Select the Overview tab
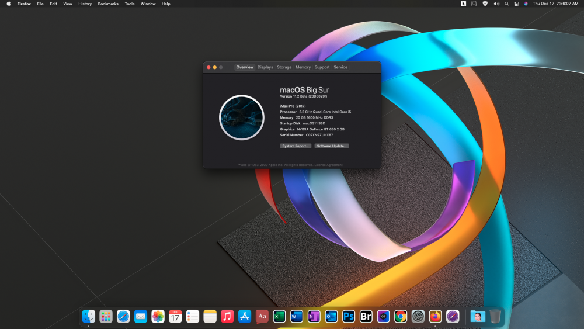The width and height of the screenshot is (584, 329). 245,67
